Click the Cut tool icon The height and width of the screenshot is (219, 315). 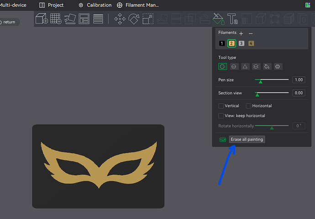click(176, 19)
